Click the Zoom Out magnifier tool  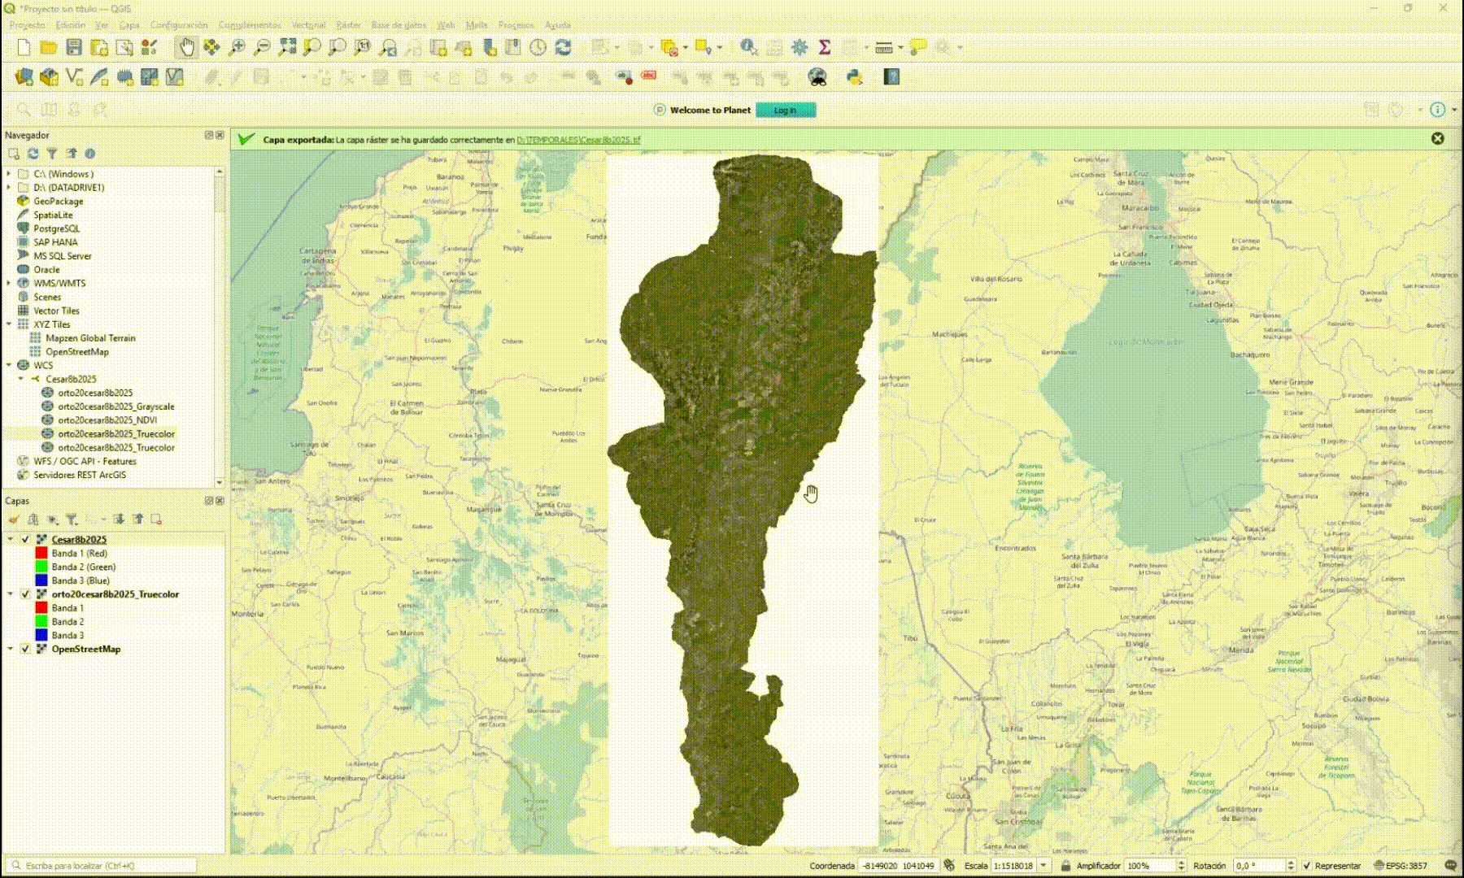coord(262,47)
